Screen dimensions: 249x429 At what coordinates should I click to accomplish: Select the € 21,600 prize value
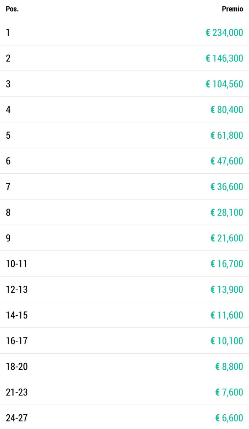click(x=227, y=238)
